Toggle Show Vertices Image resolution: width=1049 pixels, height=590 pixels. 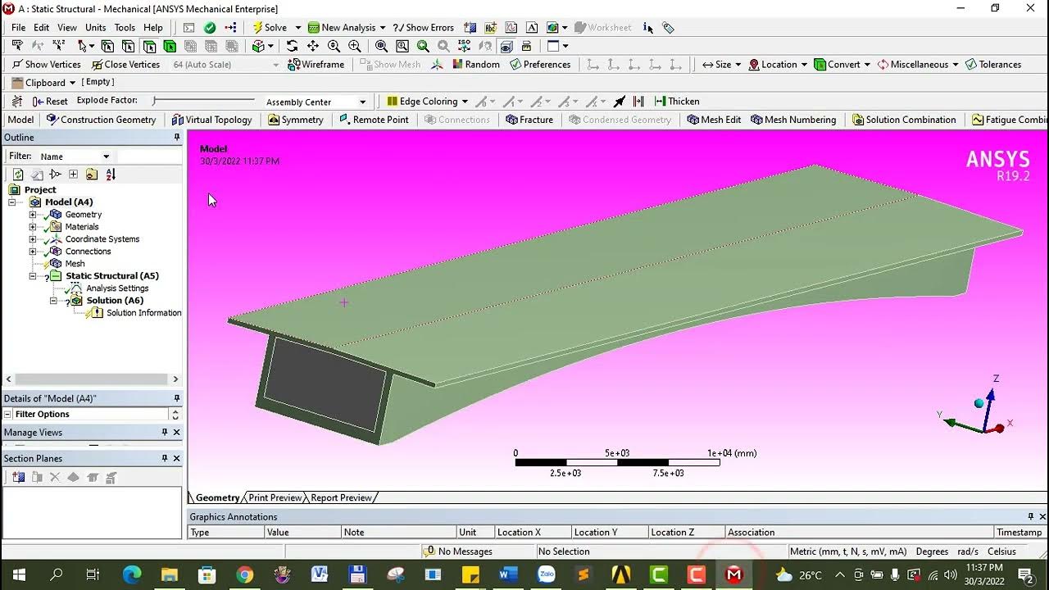tap(46, 64)
